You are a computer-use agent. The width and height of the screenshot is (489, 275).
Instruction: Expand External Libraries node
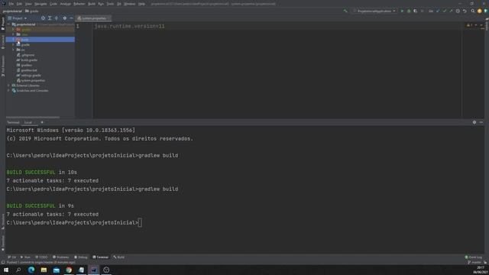pyautogui.click(x=9, y=86)
